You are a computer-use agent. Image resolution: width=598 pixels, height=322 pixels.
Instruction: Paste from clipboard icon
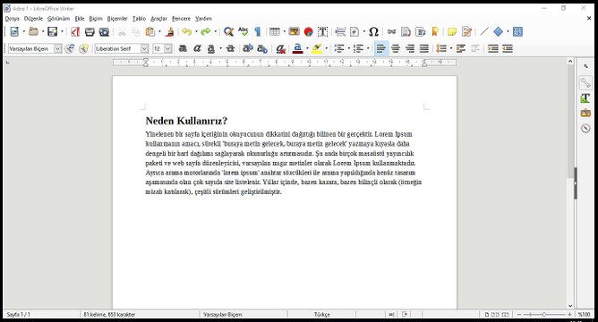(150, 31)
